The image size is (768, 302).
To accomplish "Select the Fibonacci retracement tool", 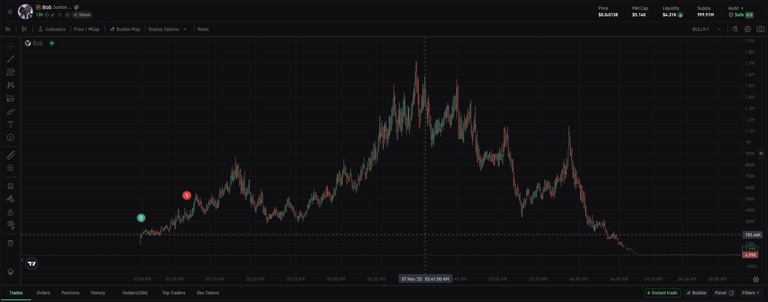I will click(x=10, y=72).
